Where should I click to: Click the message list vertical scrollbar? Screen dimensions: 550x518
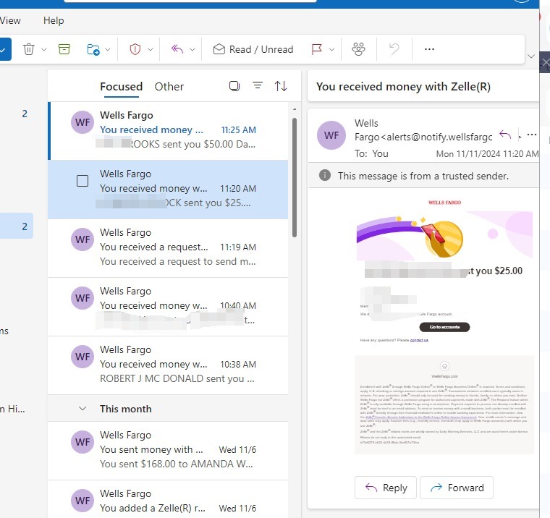coord(295,178)
